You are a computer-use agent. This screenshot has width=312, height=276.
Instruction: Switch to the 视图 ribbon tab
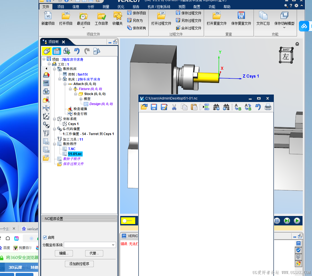coord(182,7)
